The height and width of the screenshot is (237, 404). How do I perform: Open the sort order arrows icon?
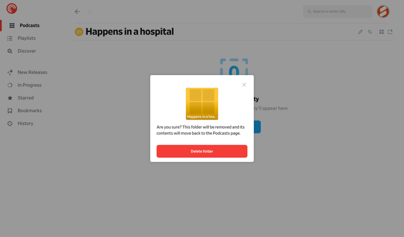click(370, 32)
